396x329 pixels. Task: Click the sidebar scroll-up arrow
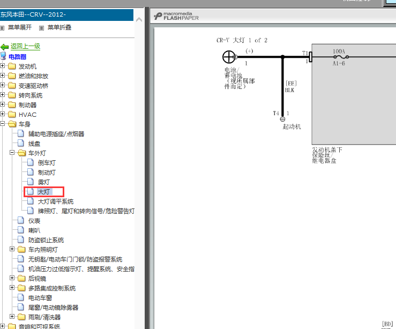coord(139,20)
